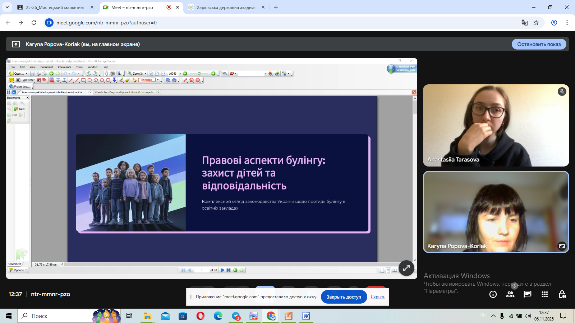Show the participants list panel

[x=510, y=294]
